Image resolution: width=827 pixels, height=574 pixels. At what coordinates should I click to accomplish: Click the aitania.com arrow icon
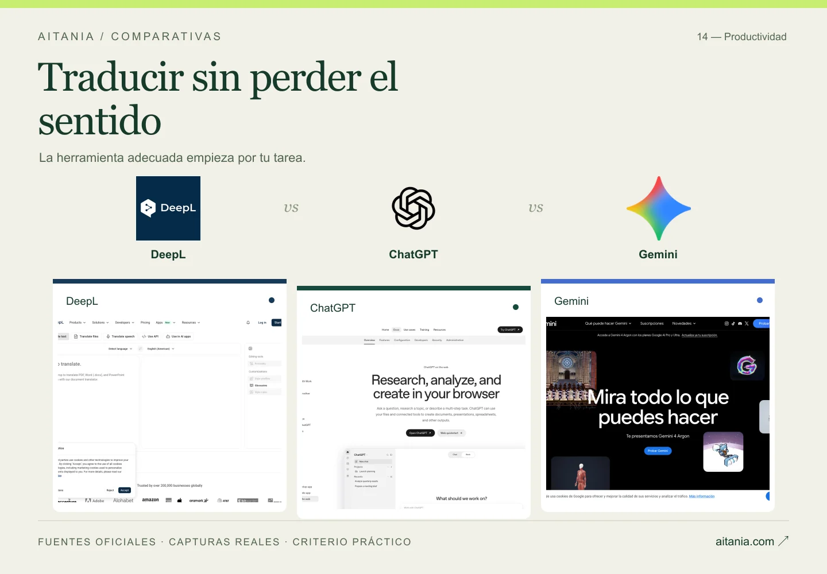pyautogui.click(x=783, y=541)
